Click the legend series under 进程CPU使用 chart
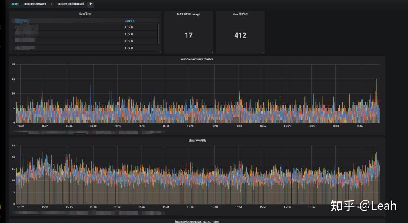408x223 pixels. (88, 213)
